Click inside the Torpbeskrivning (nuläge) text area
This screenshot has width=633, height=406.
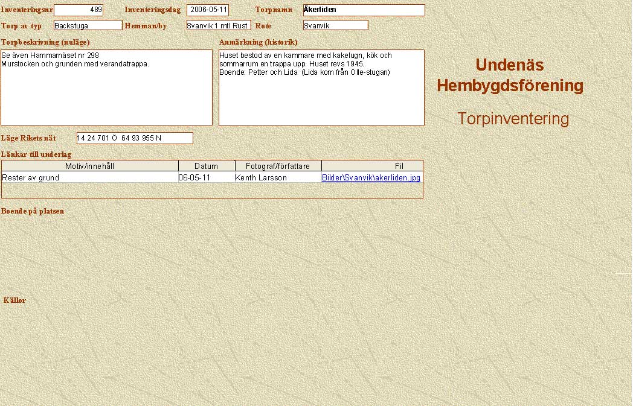coord(106,90)
